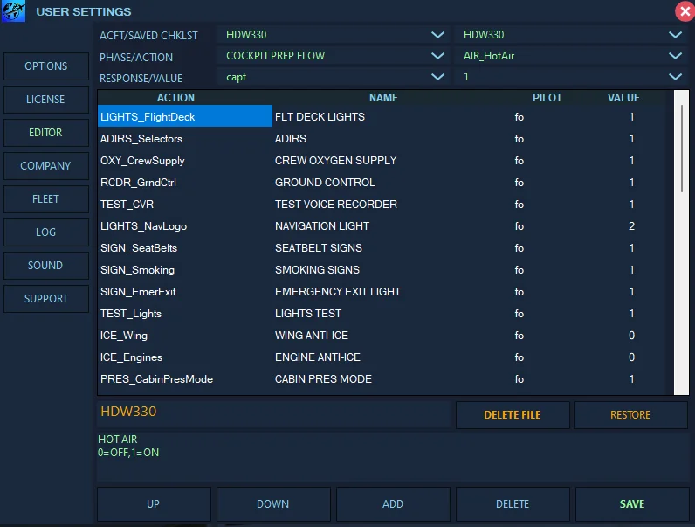Image resolution: width=695 pixels, height=527 pixels.
Task: Open the FLEET section
Action: [46, 199]
